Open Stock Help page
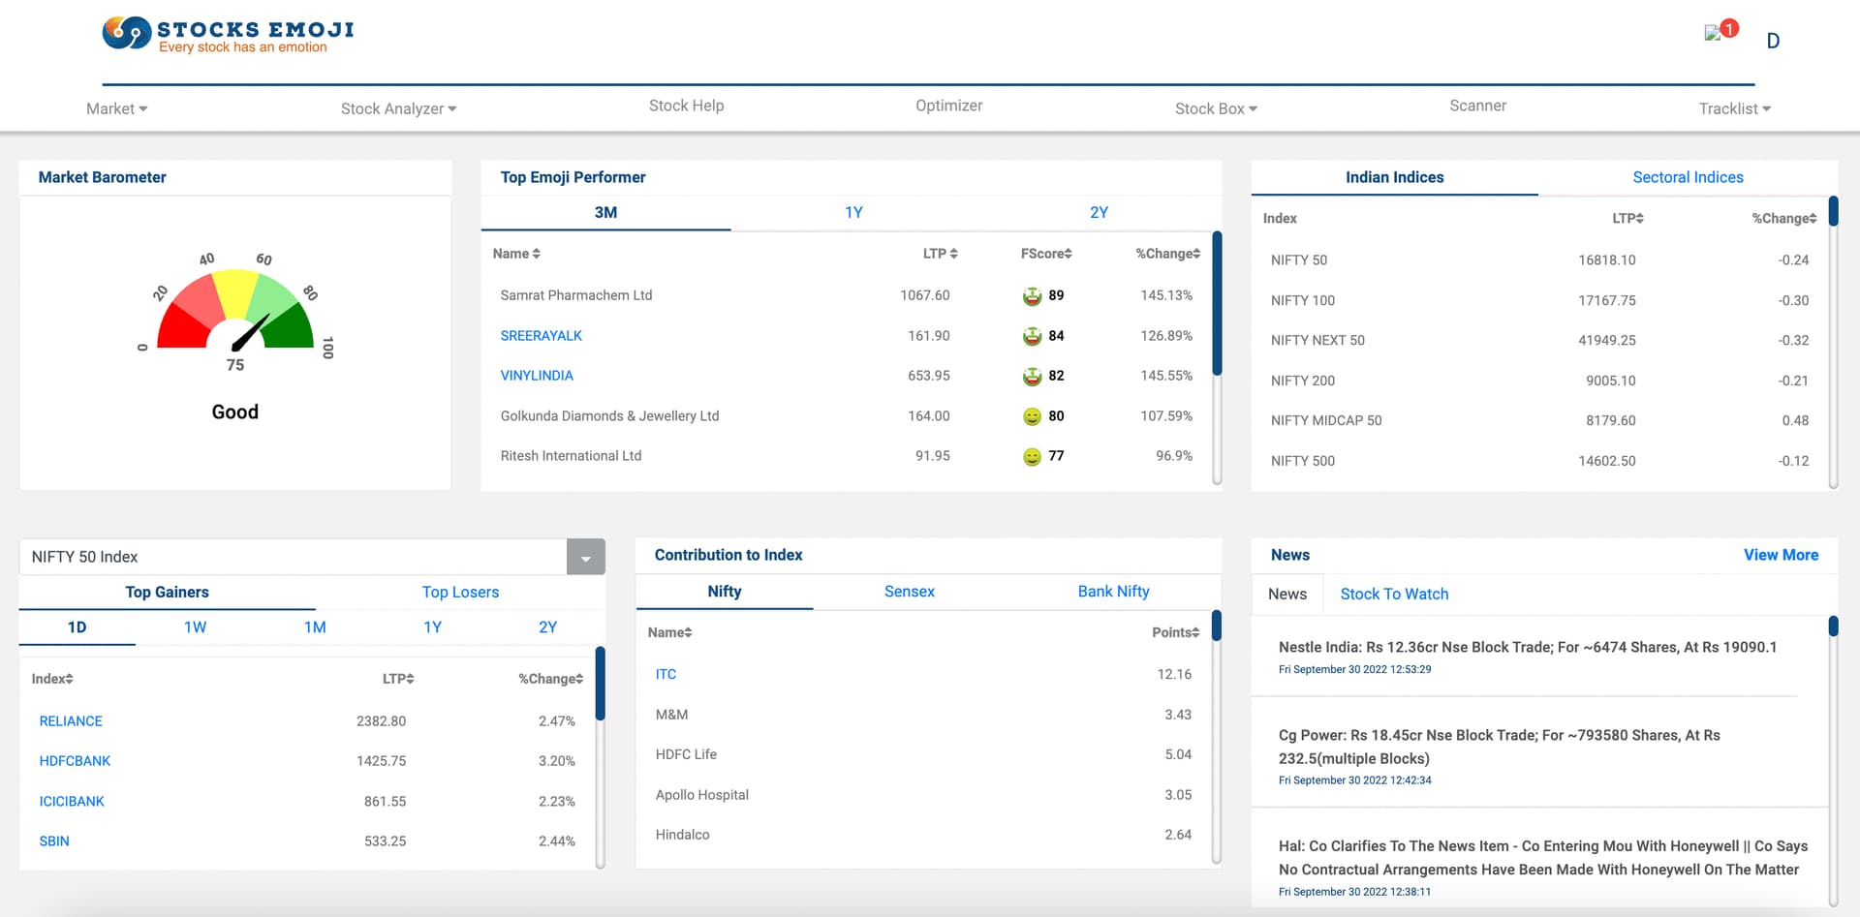This screenshot has height=917, width=1860. coord(686,106)
